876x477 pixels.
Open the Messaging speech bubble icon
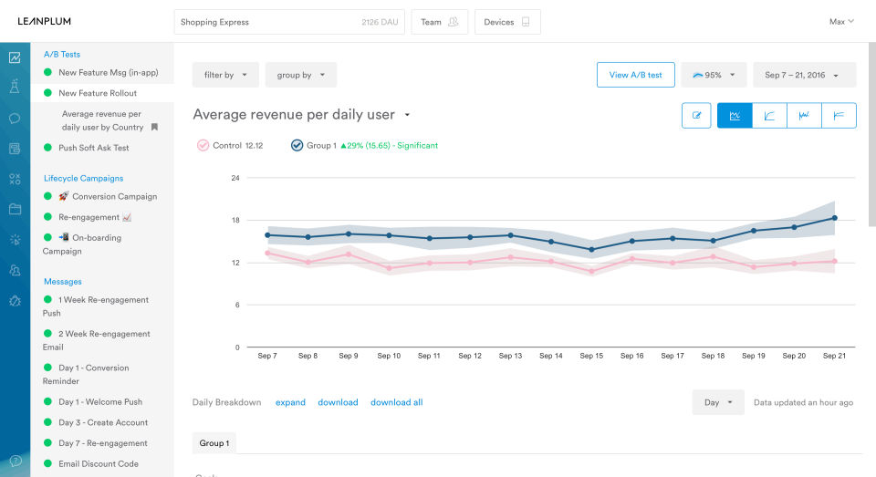pyautogui.click(x=15, y=118)
